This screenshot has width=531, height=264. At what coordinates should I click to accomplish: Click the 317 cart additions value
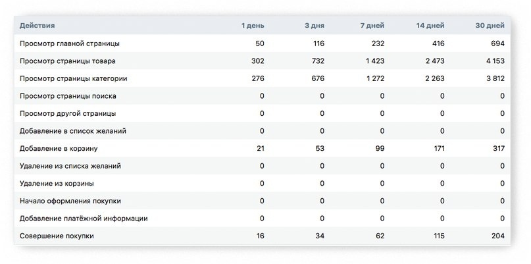click(499, 148)
